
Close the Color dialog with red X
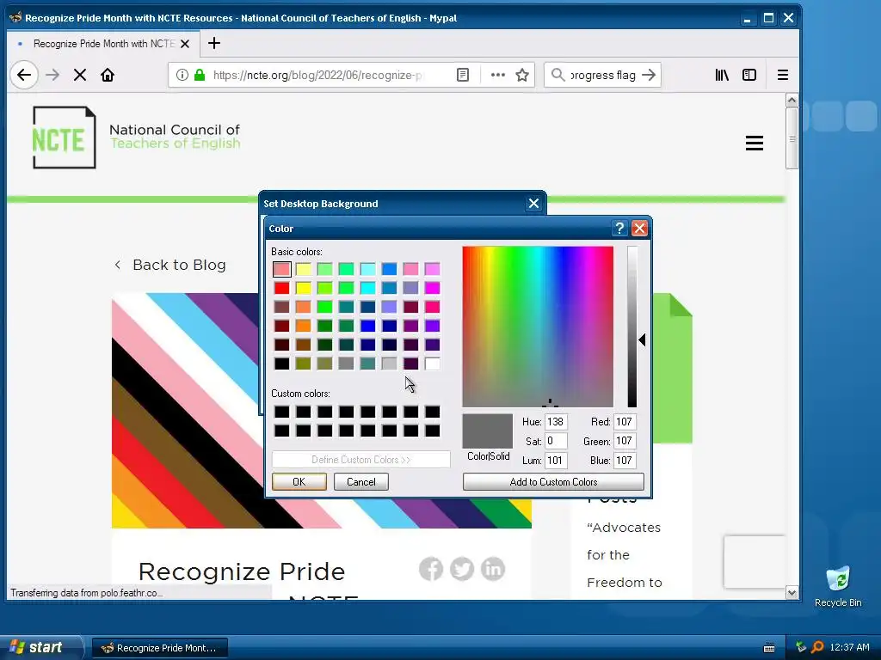[639, 229]
